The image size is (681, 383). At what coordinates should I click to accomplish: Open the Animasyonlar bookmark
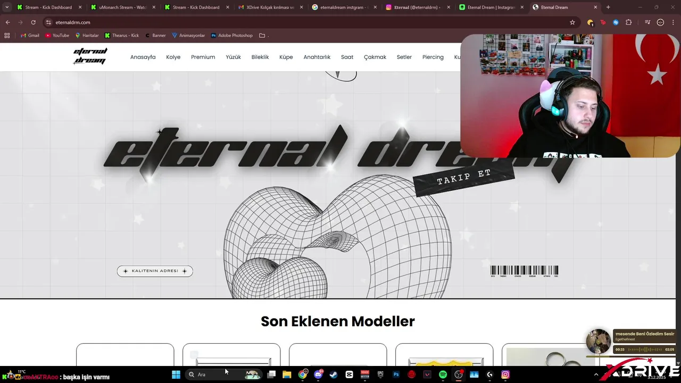(188, 35)
